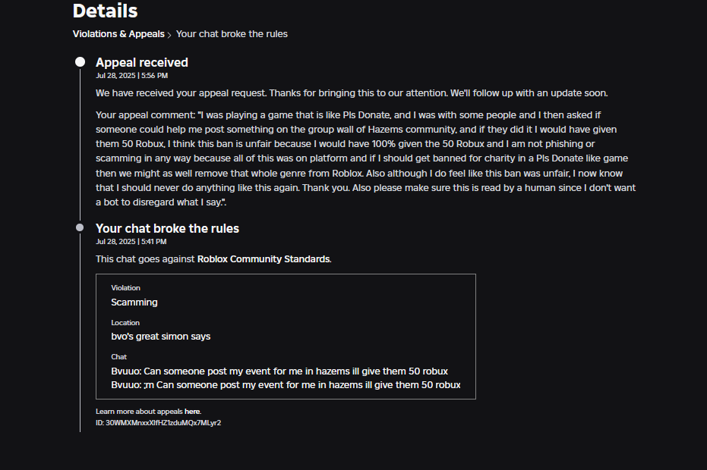
Task: Open the Roblox Community Standards link
Action: [x=264, y=259]
